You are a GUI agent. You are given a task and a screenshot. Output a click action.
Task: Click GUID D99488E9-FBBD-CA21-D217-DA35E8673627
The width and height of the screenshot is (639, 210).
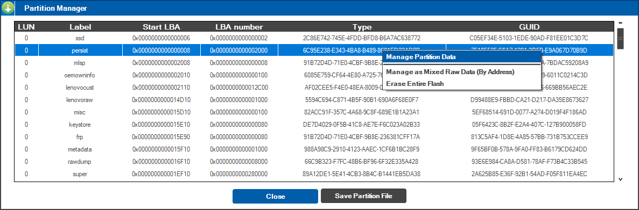pyautogui.click(x=529, y=100)
